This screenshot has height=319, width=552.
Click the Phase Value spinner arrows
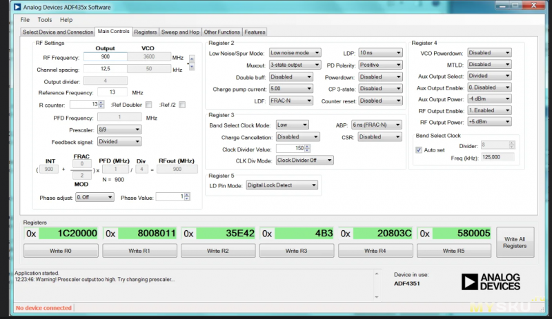pyautogui.click(x=186, y=196)
